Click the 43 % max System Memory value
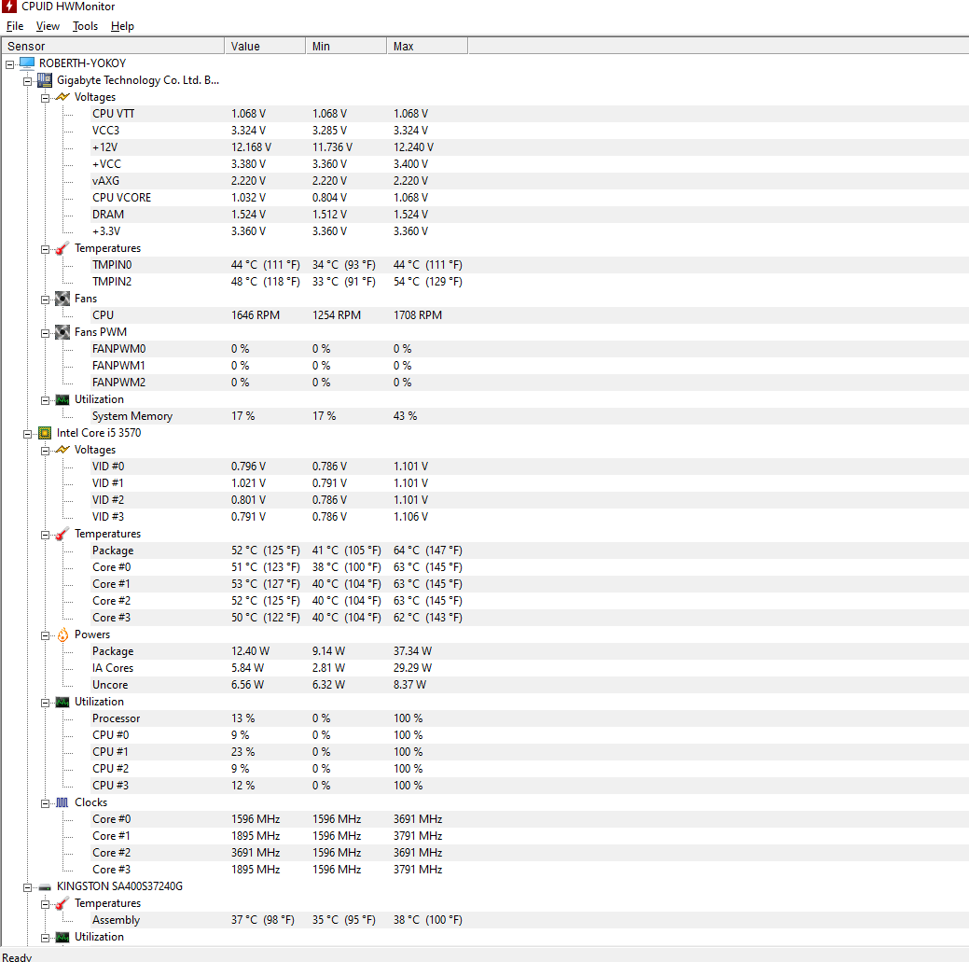This screenshot has width=969, height=962. click(x=406, y=416)
